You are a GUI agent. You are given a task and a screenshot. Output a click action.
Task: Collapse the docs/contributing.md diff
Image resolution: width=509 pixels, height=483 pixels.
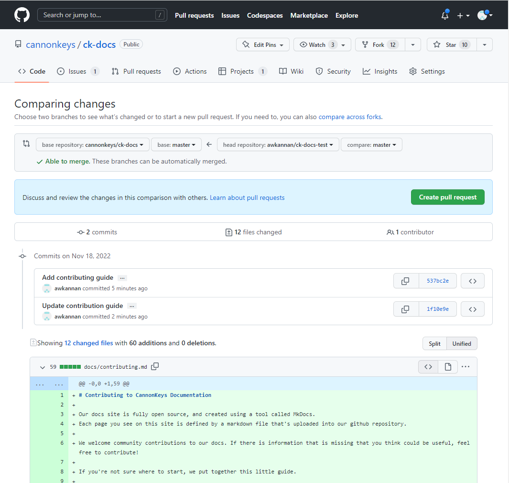click(43, 367)
